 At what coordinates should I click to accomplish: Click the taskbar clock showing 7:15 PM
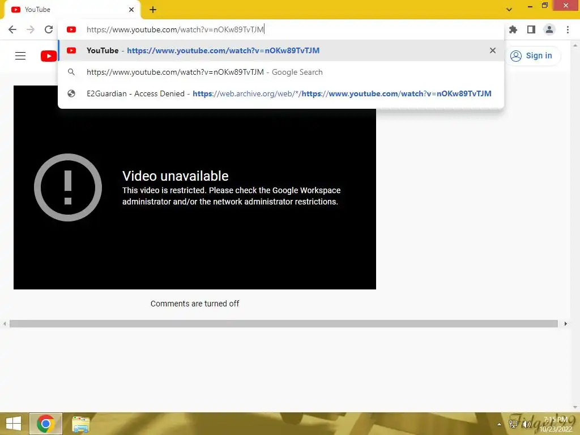tap(556, 424)
